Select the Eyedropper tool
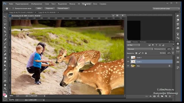184x103 pixels. [5, 35]
